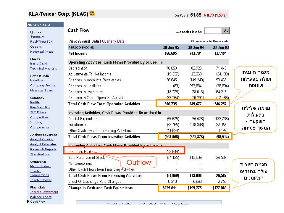Open the Analyst Opinion link

tap(42, 139)
